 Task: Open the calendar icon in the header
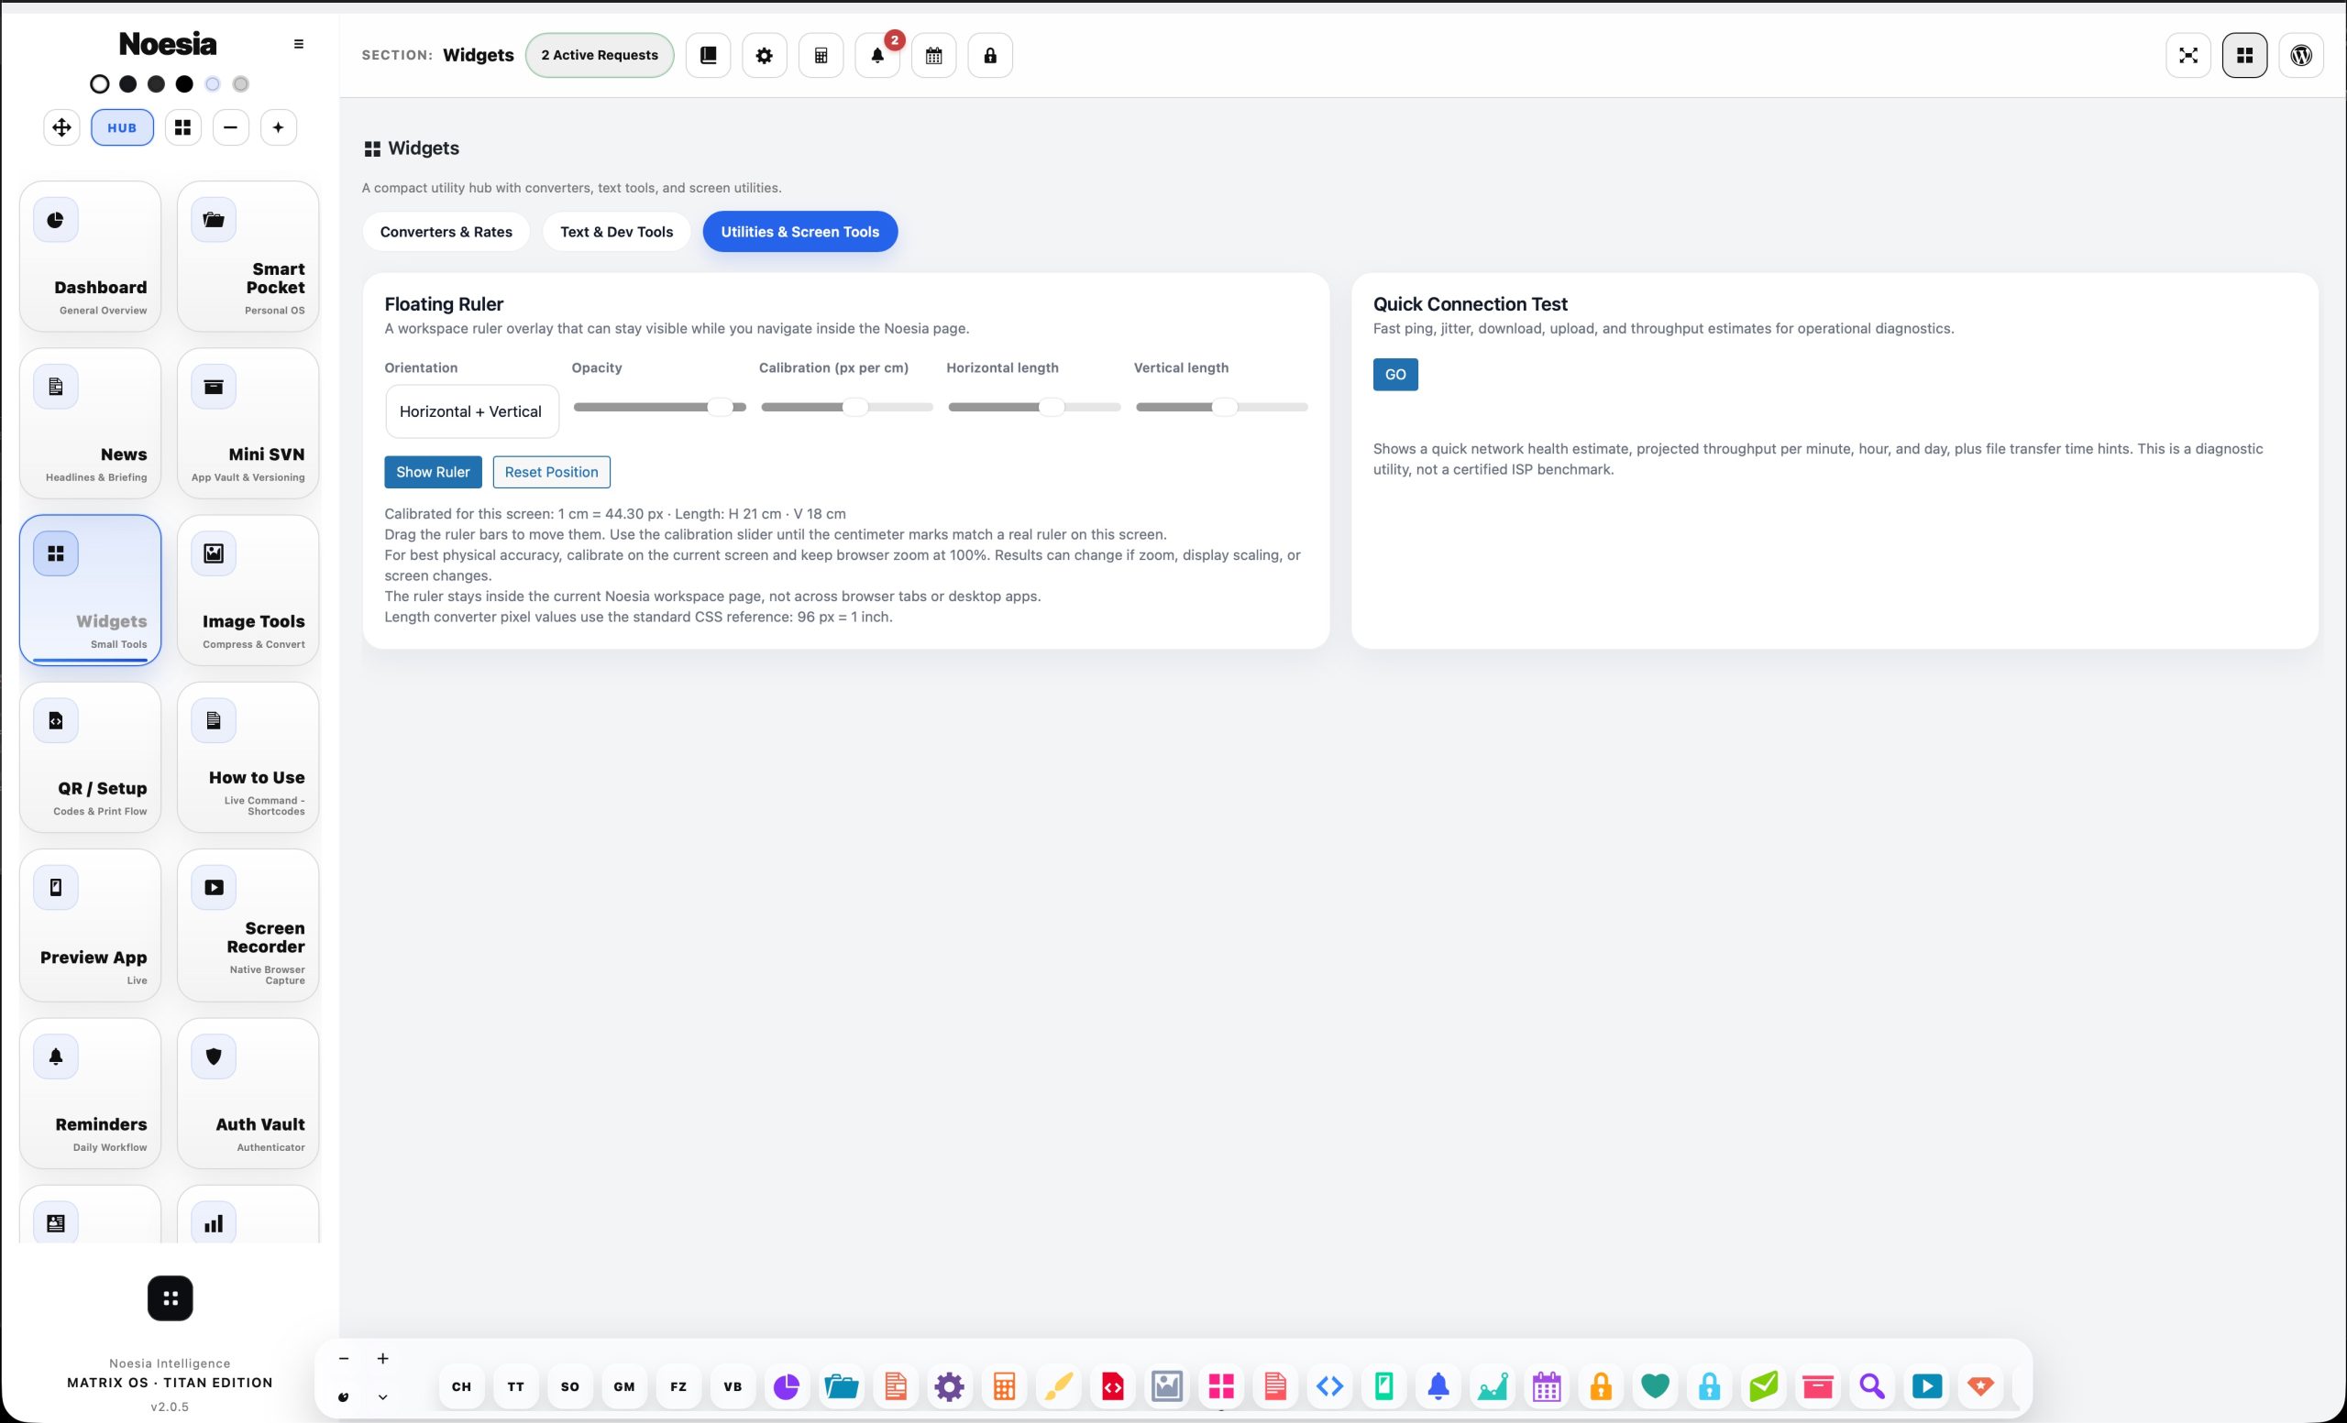pyautogui.click(x=933, y=55)
